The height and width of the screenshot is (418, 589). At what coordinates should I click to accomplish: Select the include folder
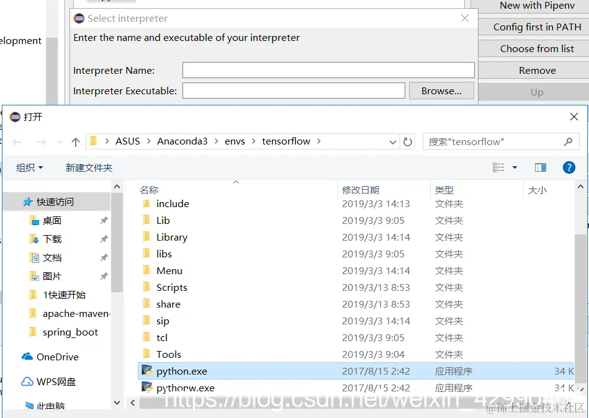[173, 204]
